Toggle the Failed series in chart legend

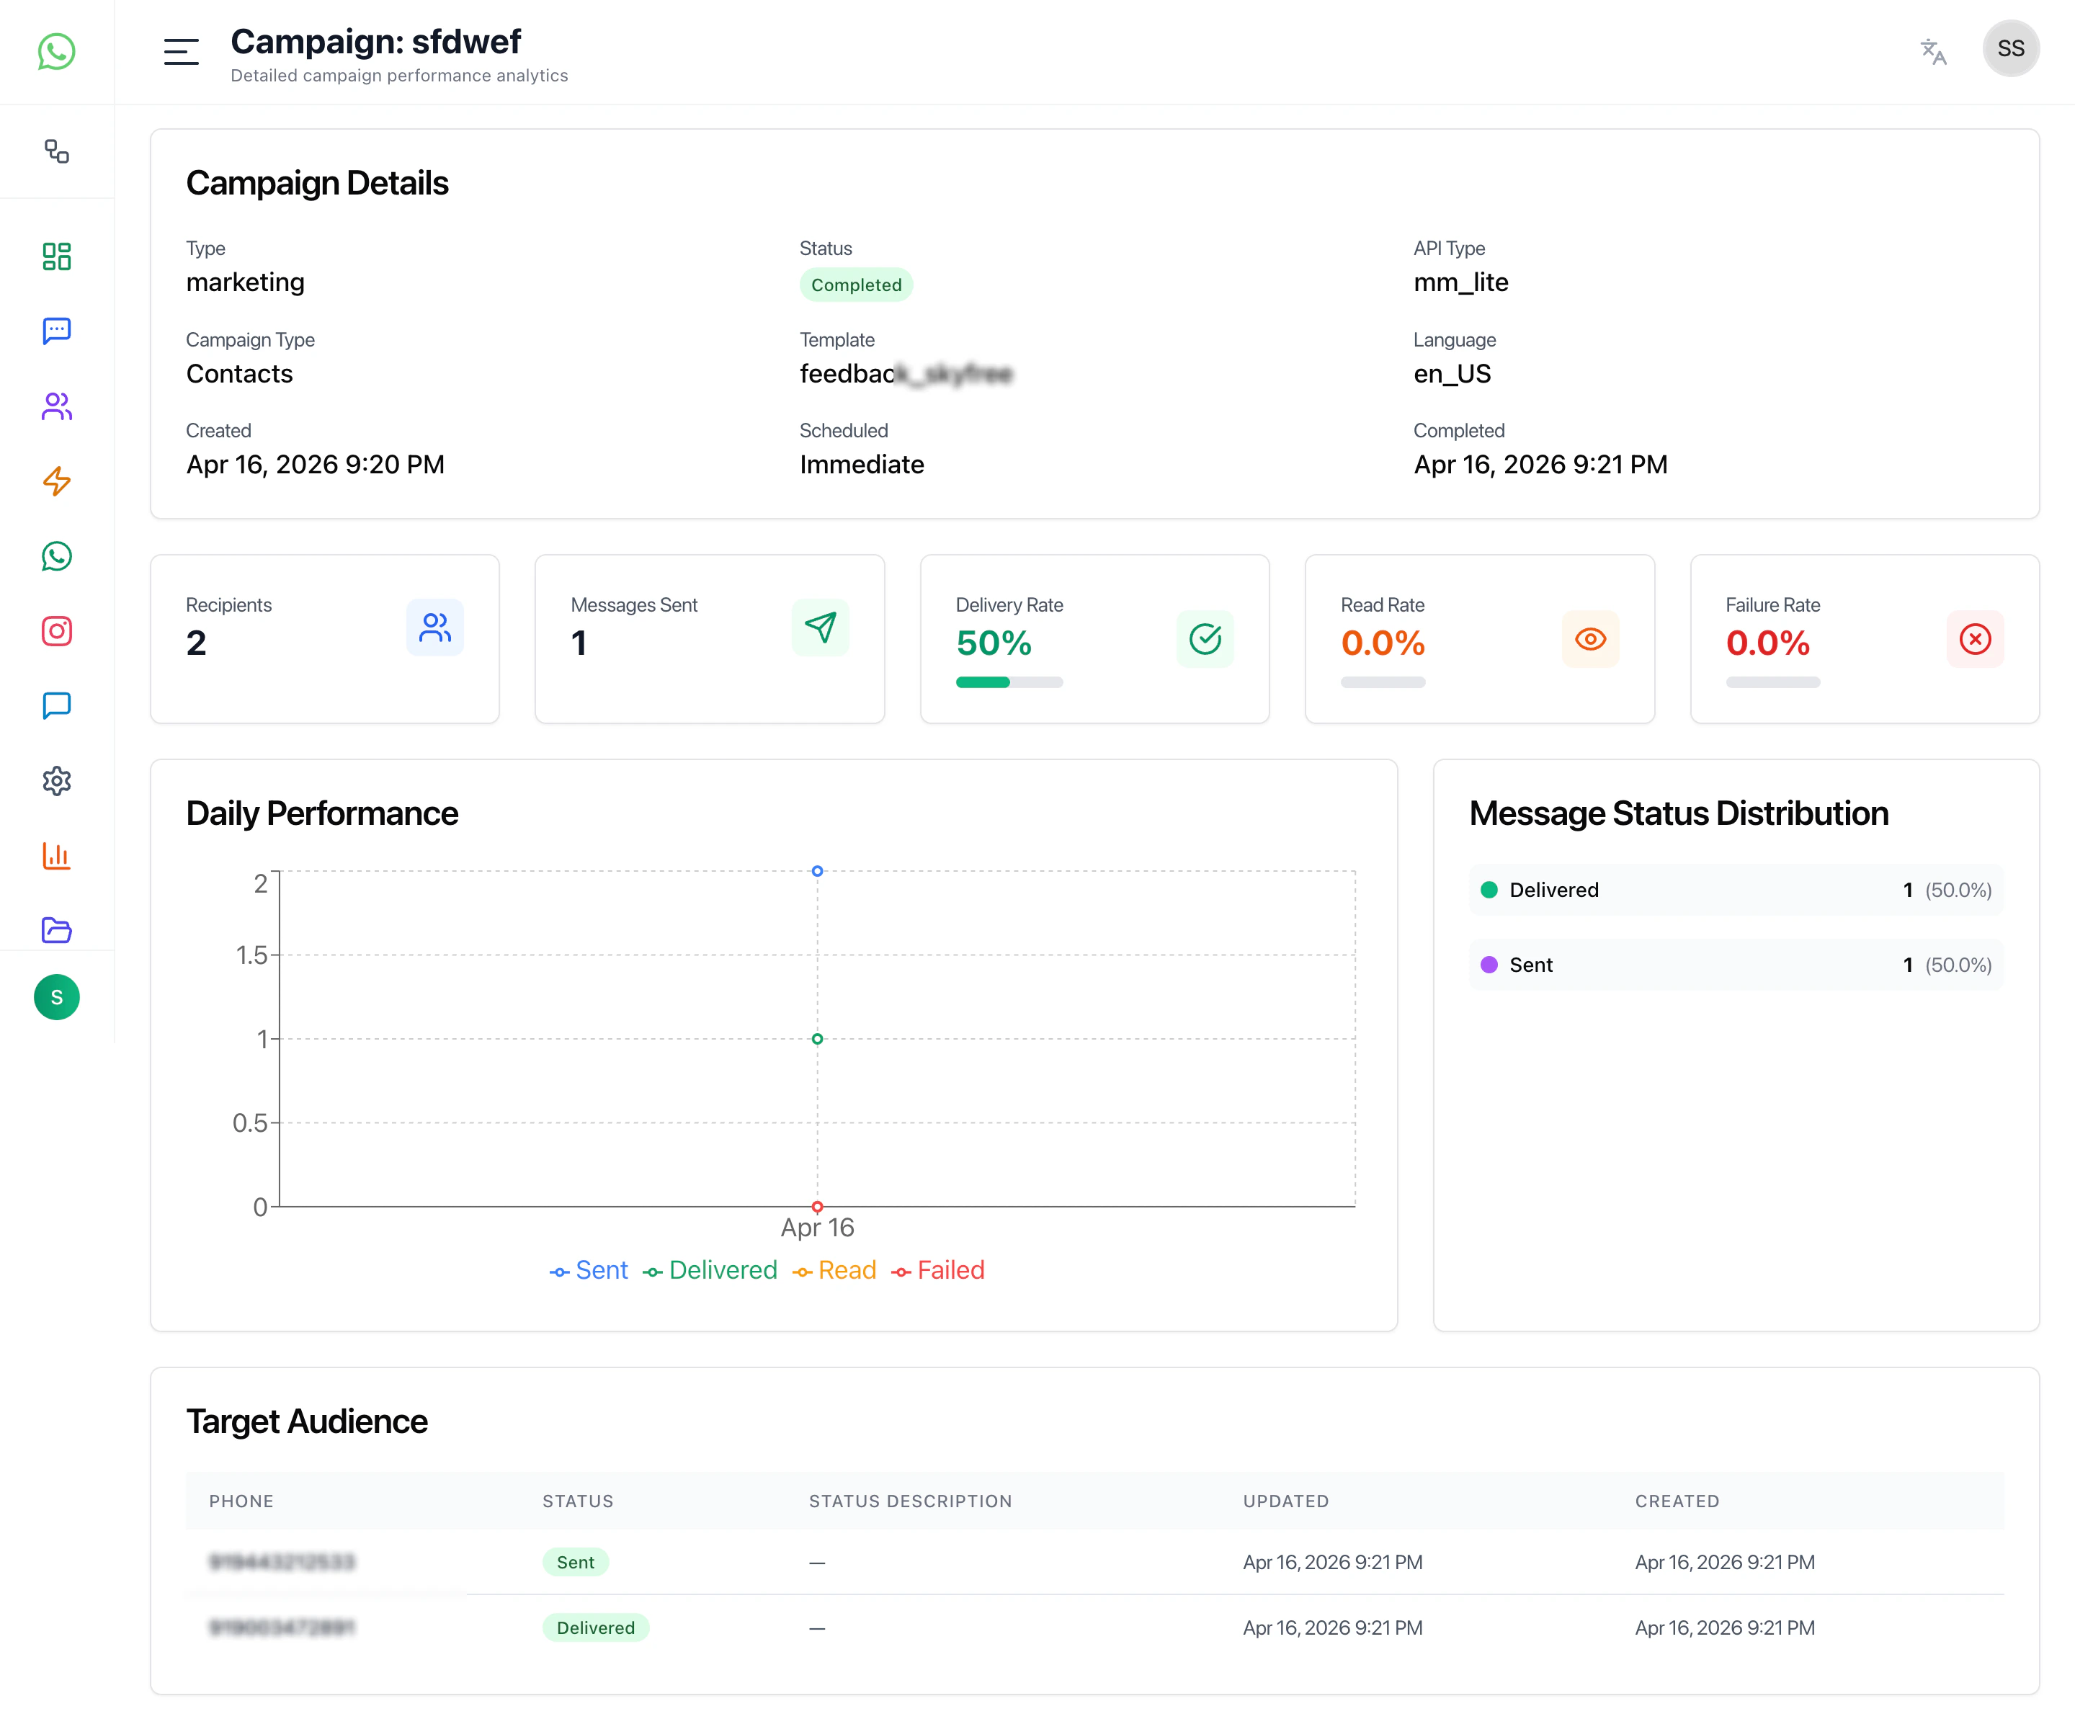(937, 1270)
